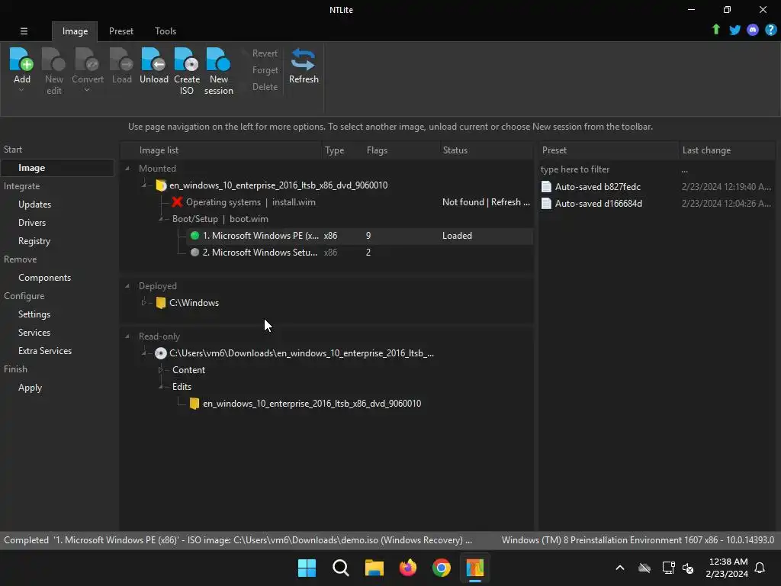Click the Revert button
The height and width of the screenshot is (586, 781).
coord(265,53)
